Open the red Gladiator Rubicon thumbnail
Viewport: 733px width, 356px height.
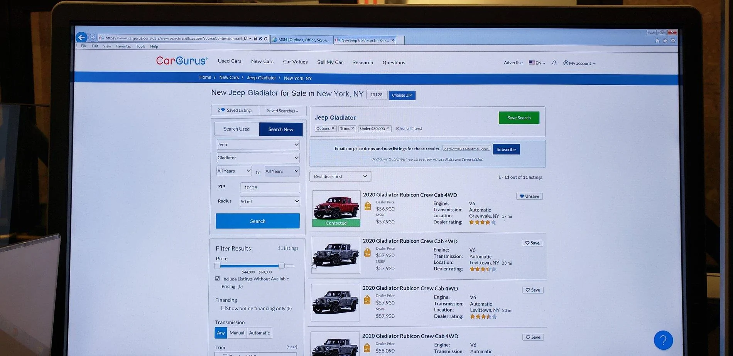click(336, 208)
